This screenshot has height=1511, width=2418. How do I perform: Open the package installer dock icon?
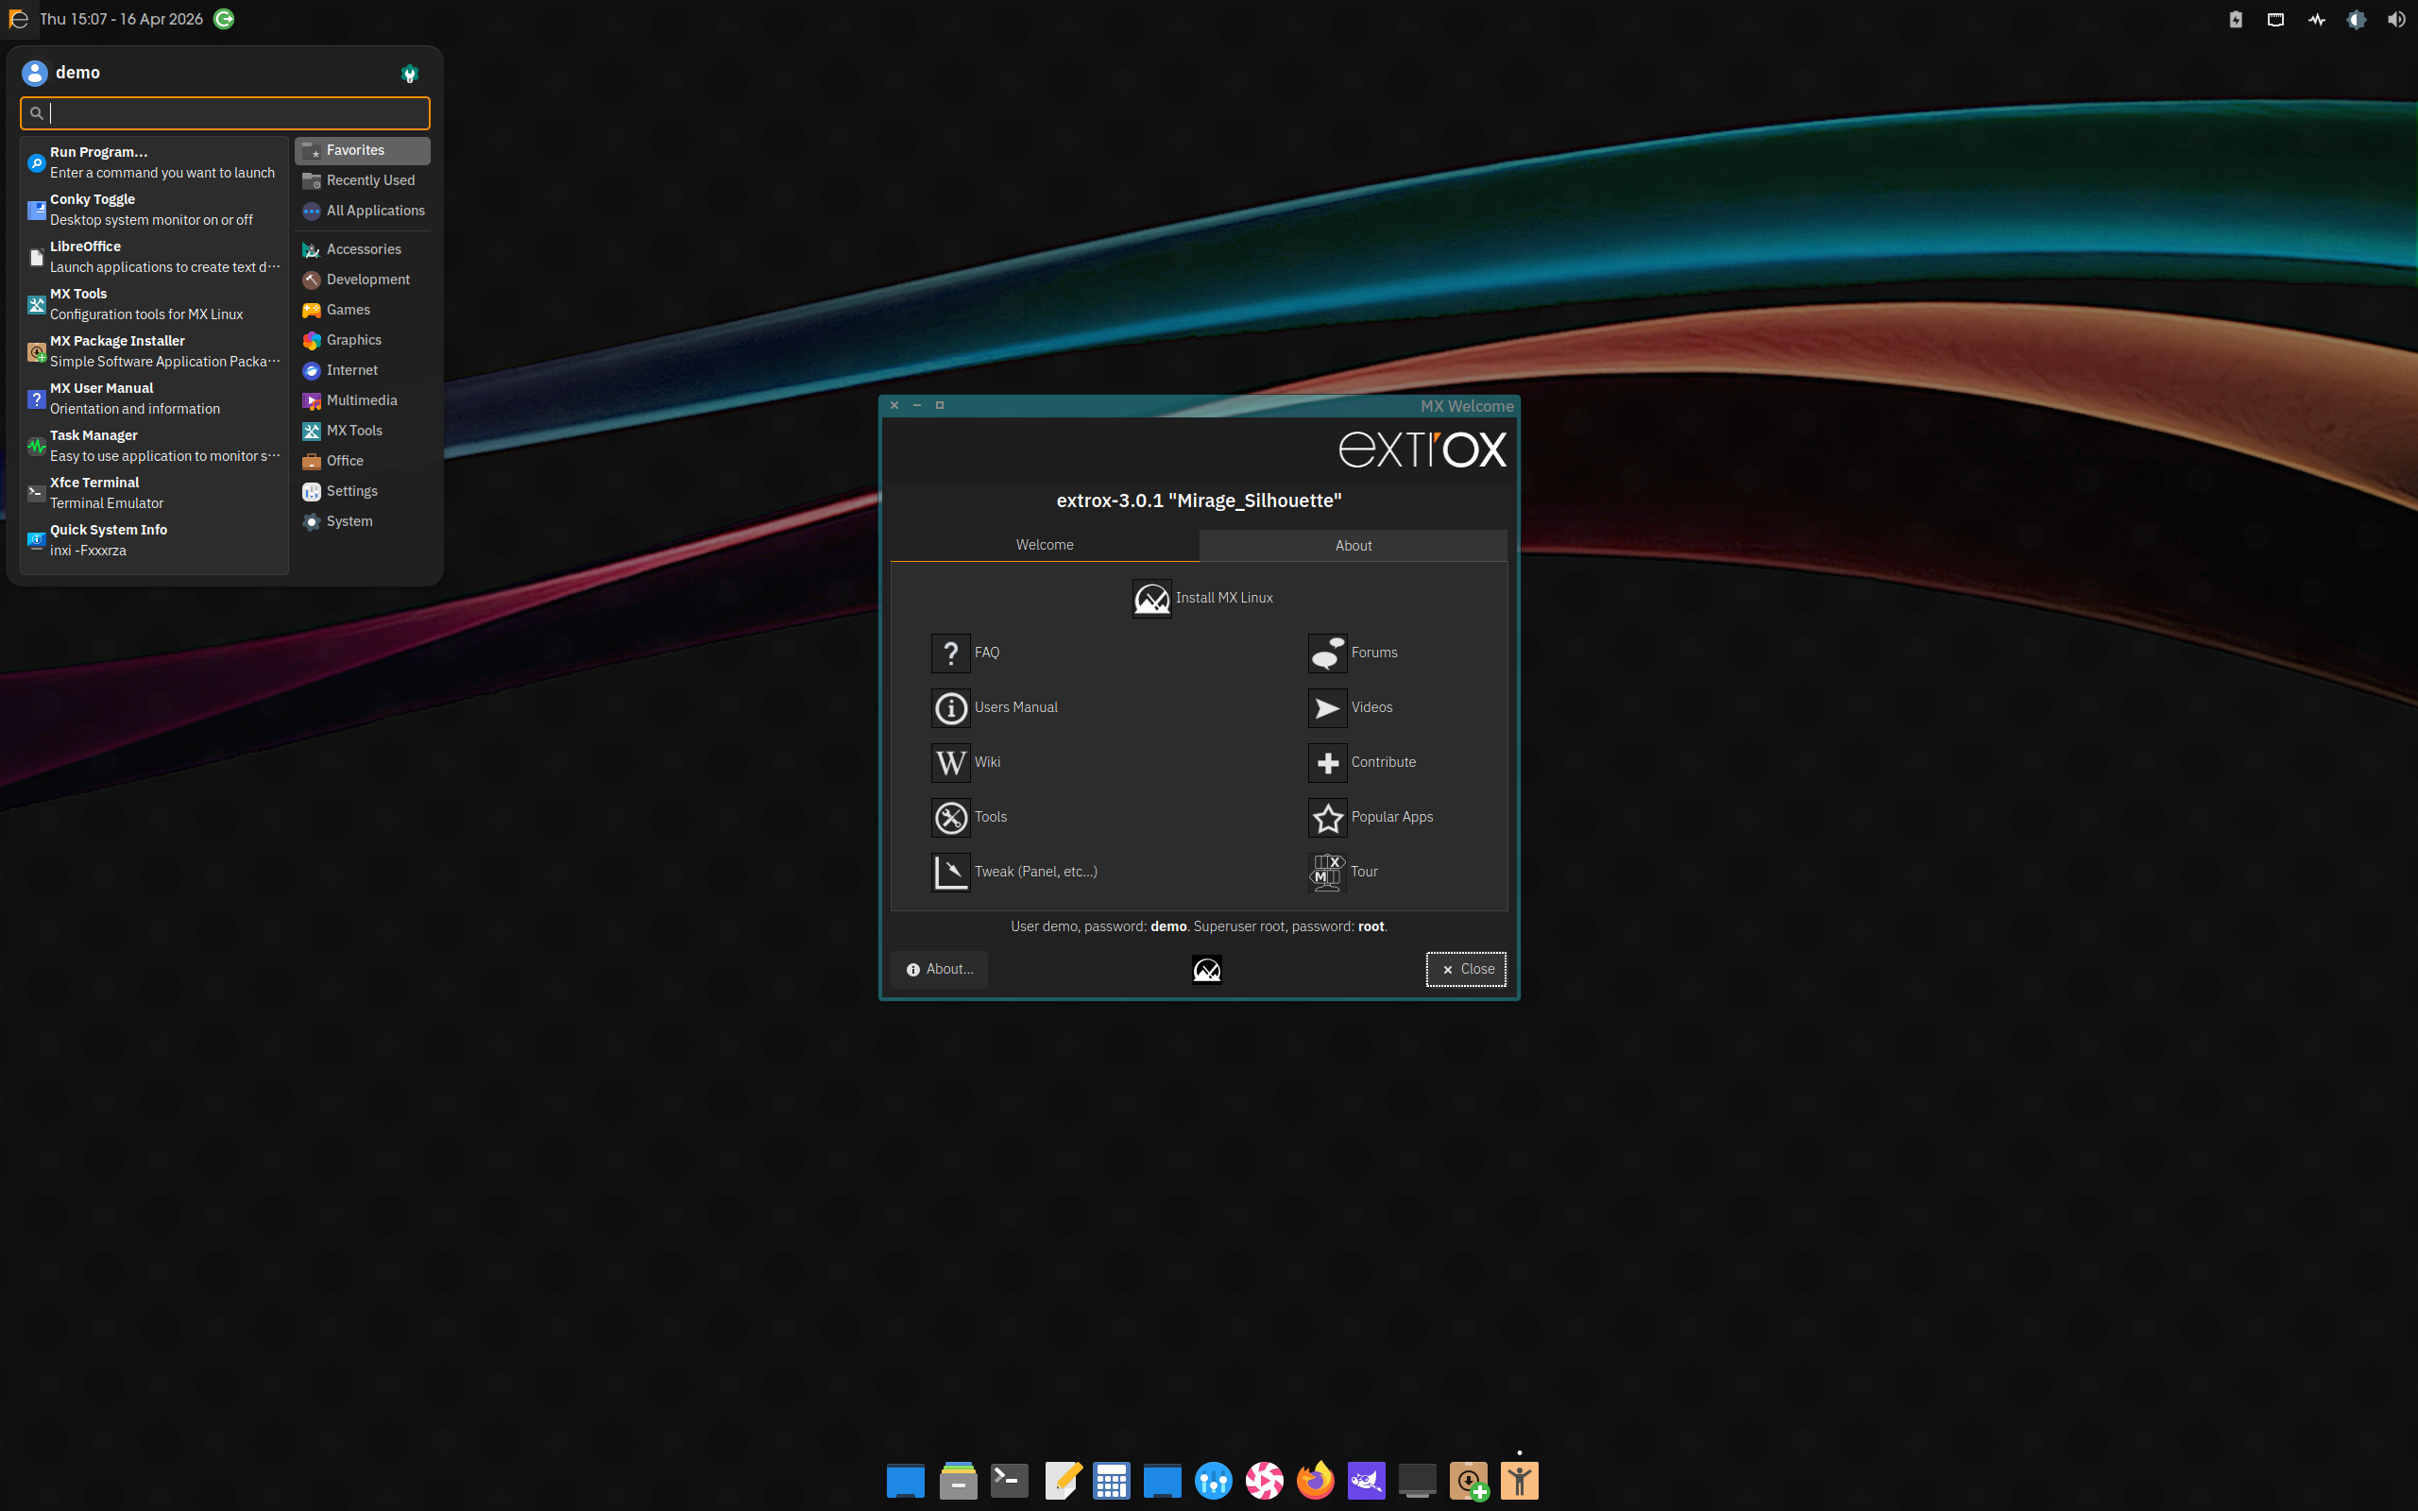point(1469,1480)
